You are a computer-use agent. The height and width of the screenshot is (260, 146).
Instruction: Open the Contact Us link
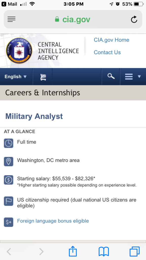107,52
